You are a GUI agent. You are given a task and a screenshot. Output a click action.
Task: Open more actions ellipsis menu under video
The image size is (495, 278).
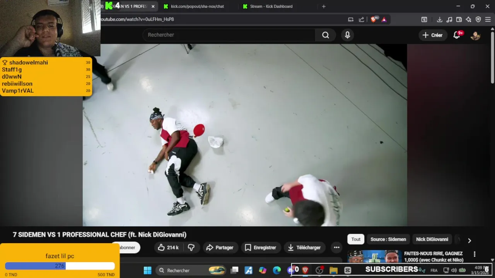(336, 247)
